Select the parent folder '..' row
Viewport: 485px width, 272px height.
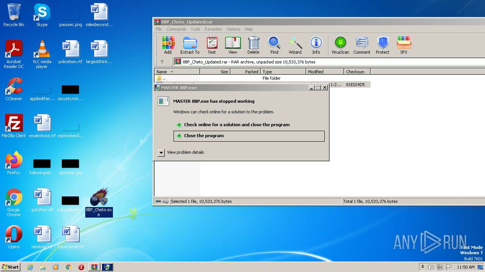(x=262, y=78)
